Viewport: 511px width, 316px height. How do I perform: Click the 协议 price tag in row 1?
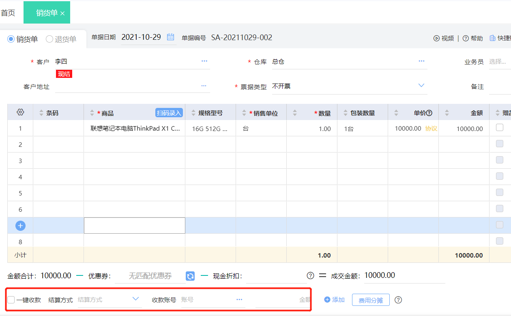[x=431, y=129]
